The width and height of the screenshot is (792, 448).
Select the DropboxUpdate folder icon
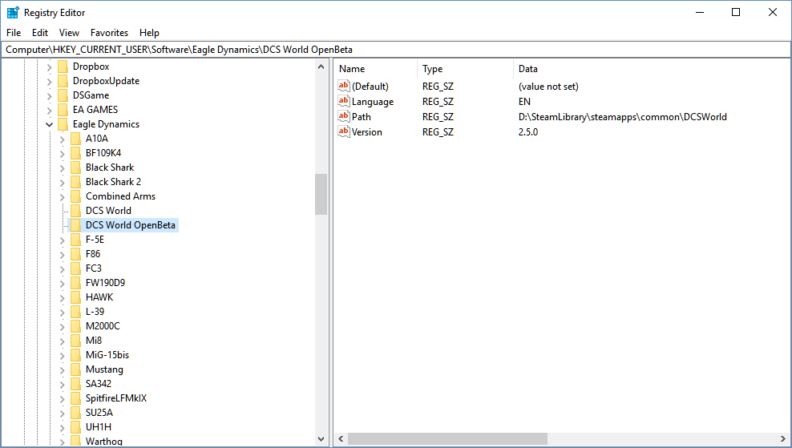[63, 81]
